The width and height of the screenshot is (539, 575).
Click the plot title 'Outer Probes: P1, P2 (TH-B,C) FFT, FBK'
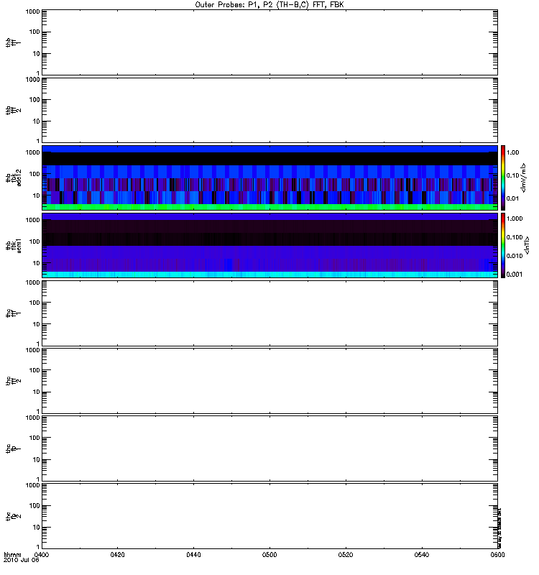[x=269, y=5]
